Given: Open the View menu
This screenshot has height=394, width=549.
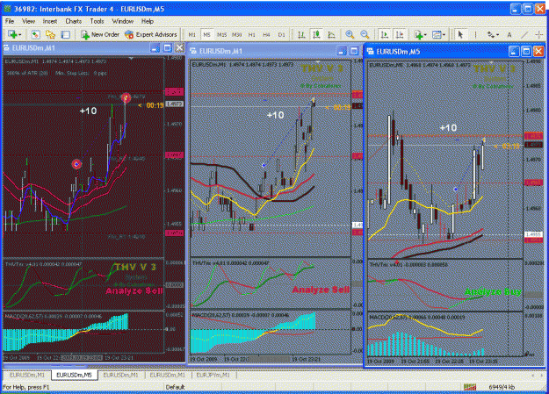Looking at the screenshot, I should click(28, 21).
